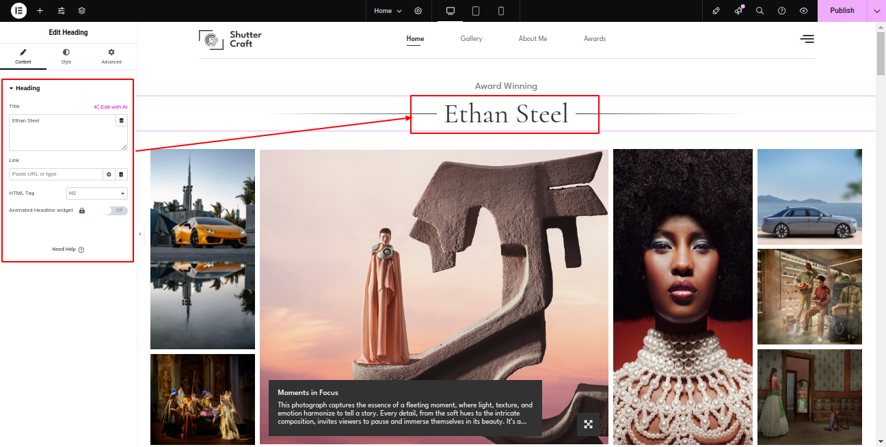Viewport: 886px width, 447px height.
Task: Open the Finder search icon
Action: click(x=760, y=11)
